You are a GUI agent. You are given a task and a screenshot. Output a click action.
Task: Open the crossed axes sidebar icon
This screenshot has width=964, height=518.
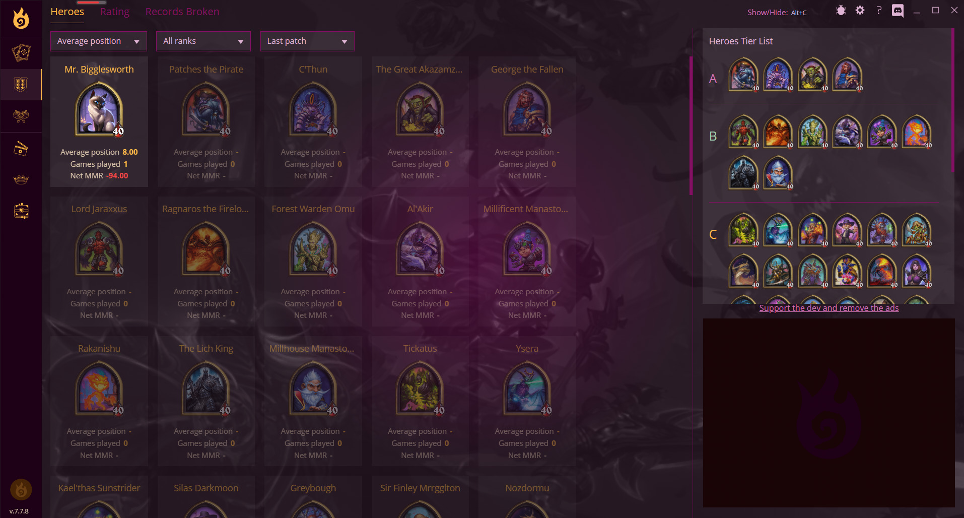point(21,116)
